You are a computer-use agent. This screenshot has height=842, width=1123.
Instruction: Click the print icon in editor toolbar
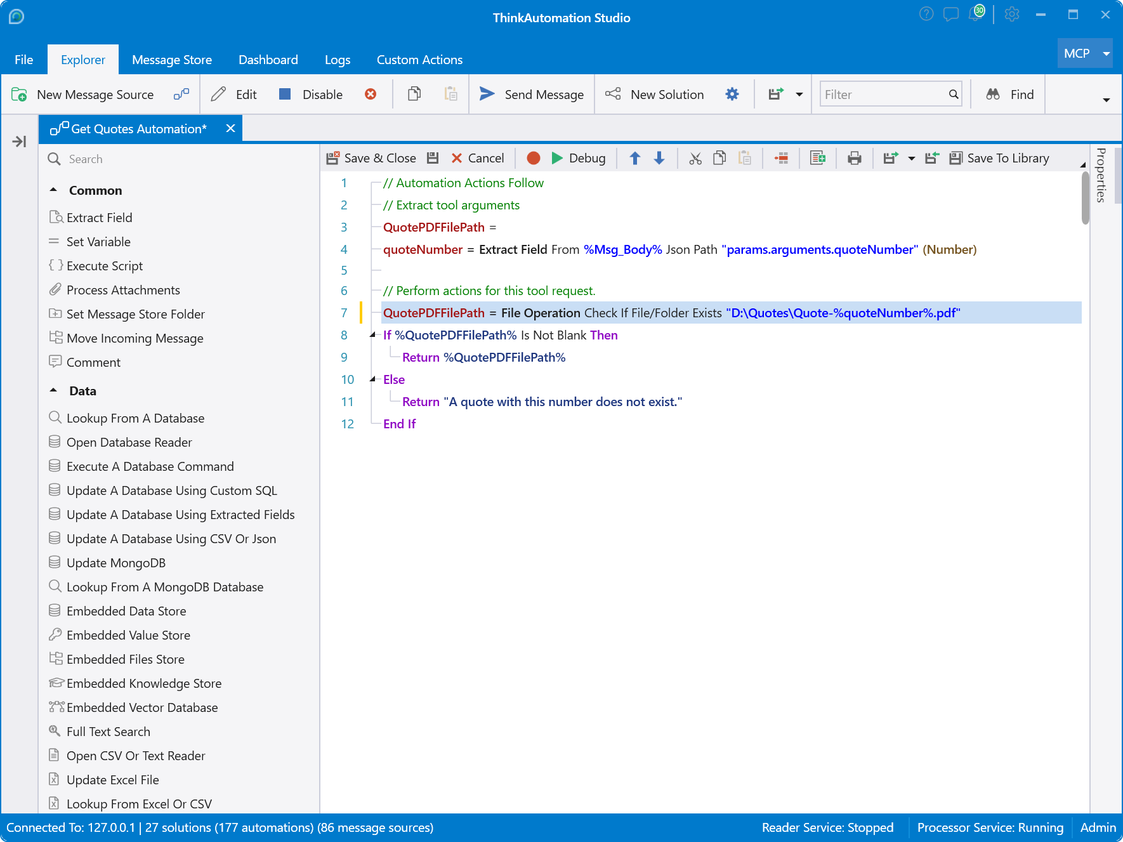click(855, 158)
